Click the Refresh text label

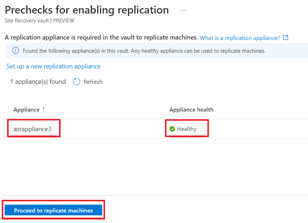coord(93,82)
